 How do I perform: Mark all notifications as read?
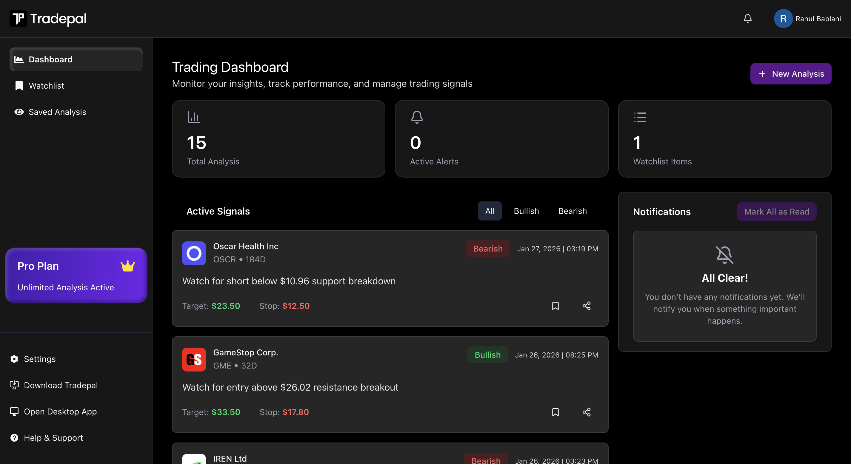point(776,211)
